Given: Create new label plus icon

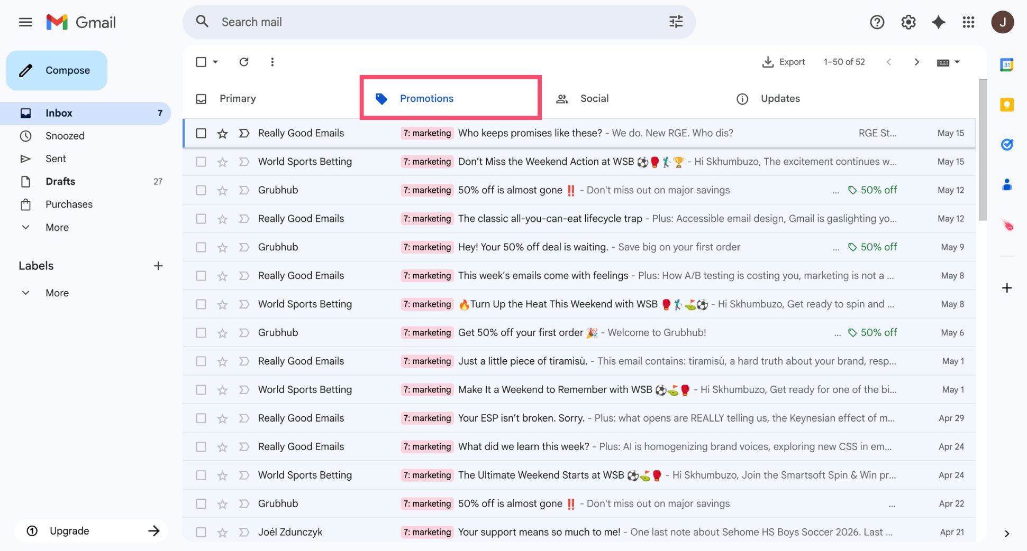Looking at the screenshot, I should click(x=158, y=266).
